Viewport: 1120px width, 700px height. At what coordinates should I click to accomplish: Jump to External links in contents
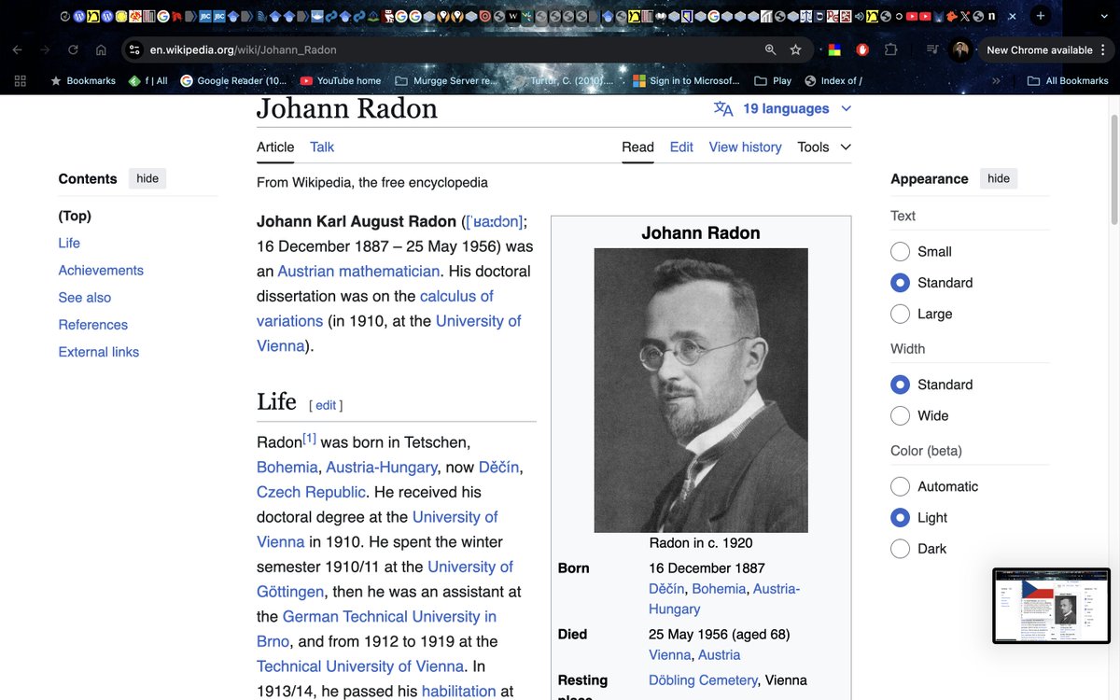pos(98,352)
